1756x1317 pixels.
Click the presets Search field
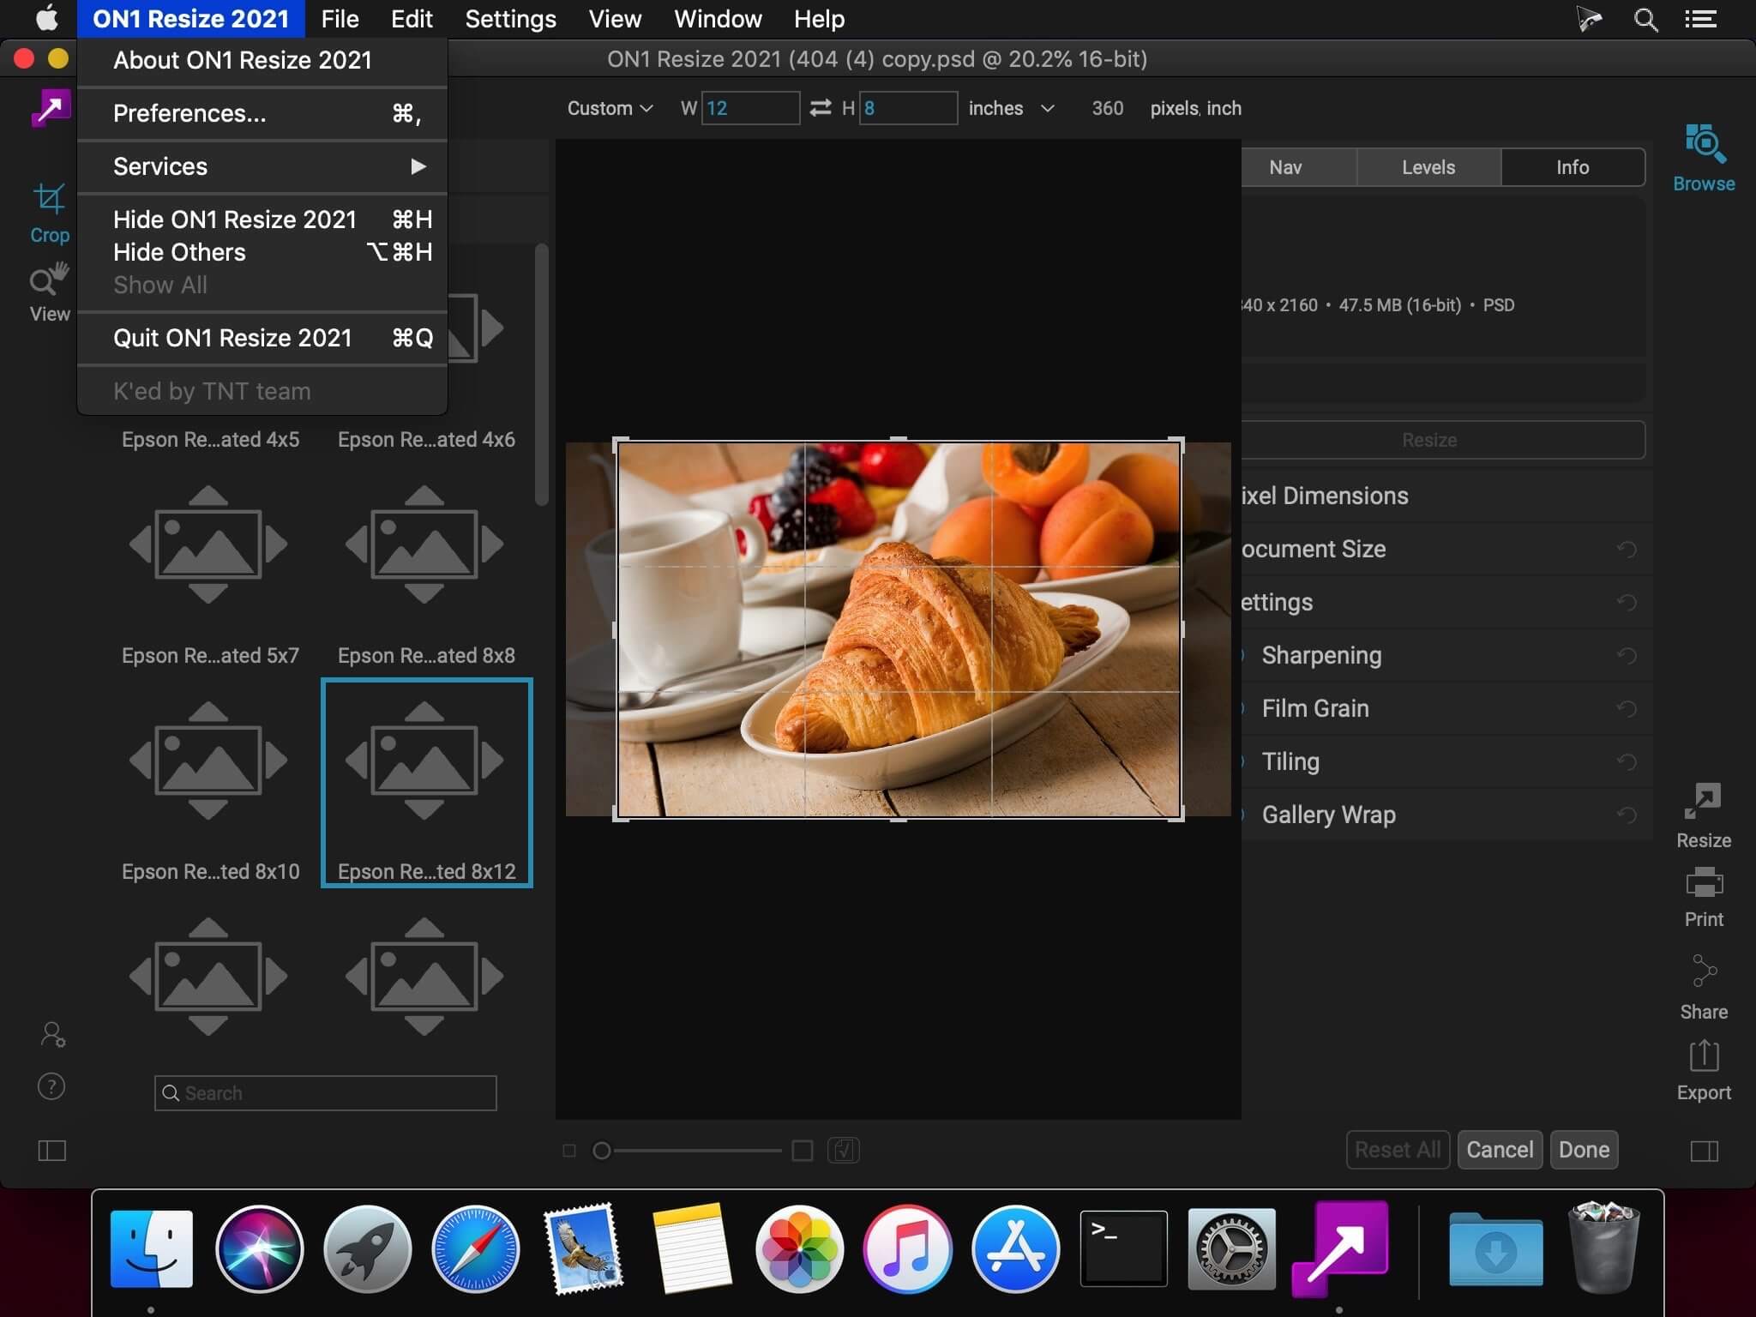[325, 1093]
